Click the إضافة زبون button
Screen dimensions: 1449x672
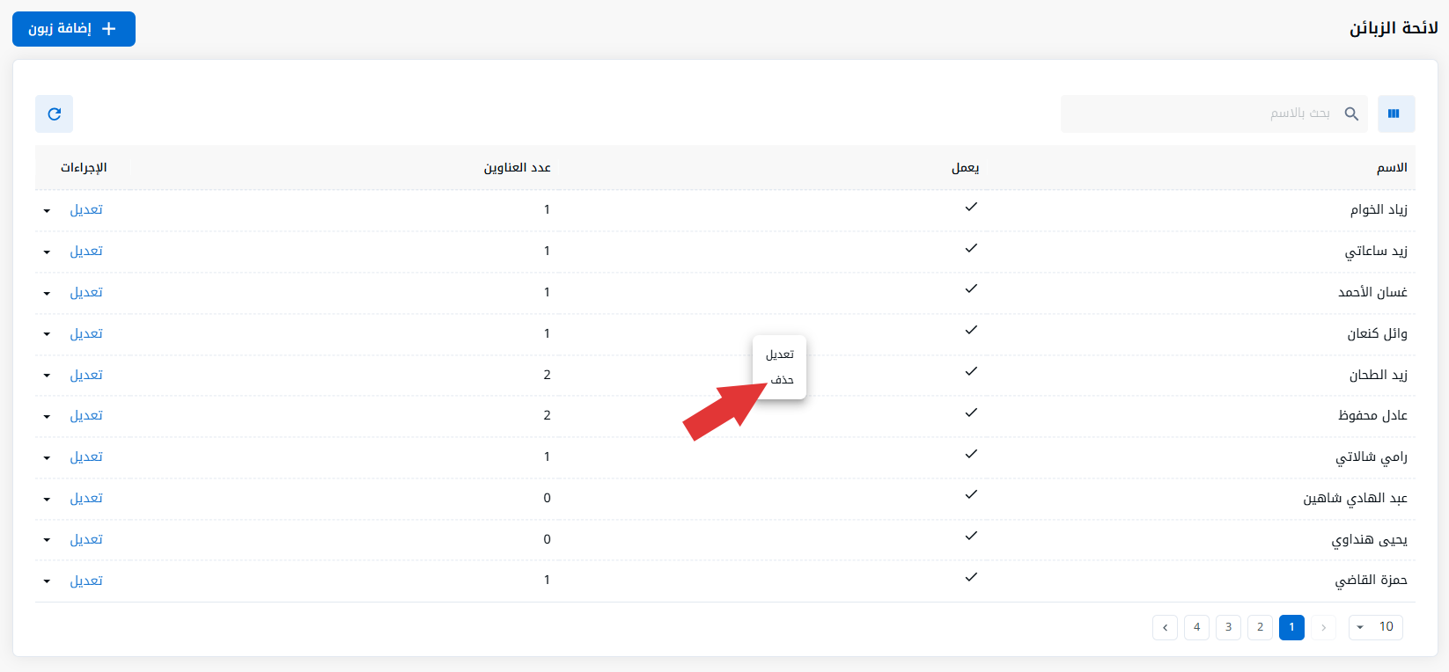(74, 29)
